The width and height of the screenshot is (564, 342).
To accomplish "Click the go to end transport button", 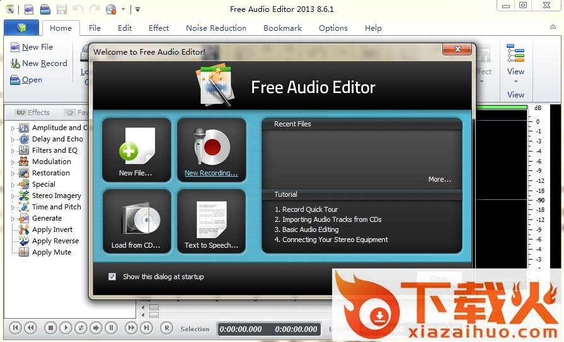I will (x=146, y=328).
